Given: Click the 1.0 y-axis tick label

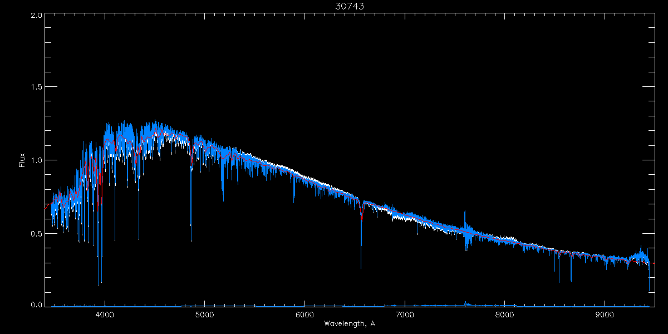Looking at the screenshot, I should pos(36,160).
